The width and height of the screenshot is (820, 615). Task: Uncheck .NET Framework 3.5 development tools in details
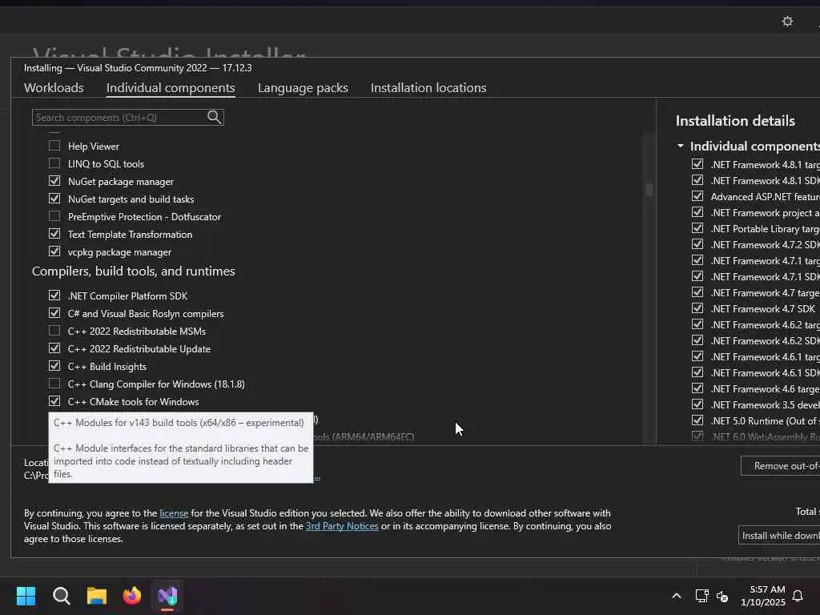click(x=697, y=404)
